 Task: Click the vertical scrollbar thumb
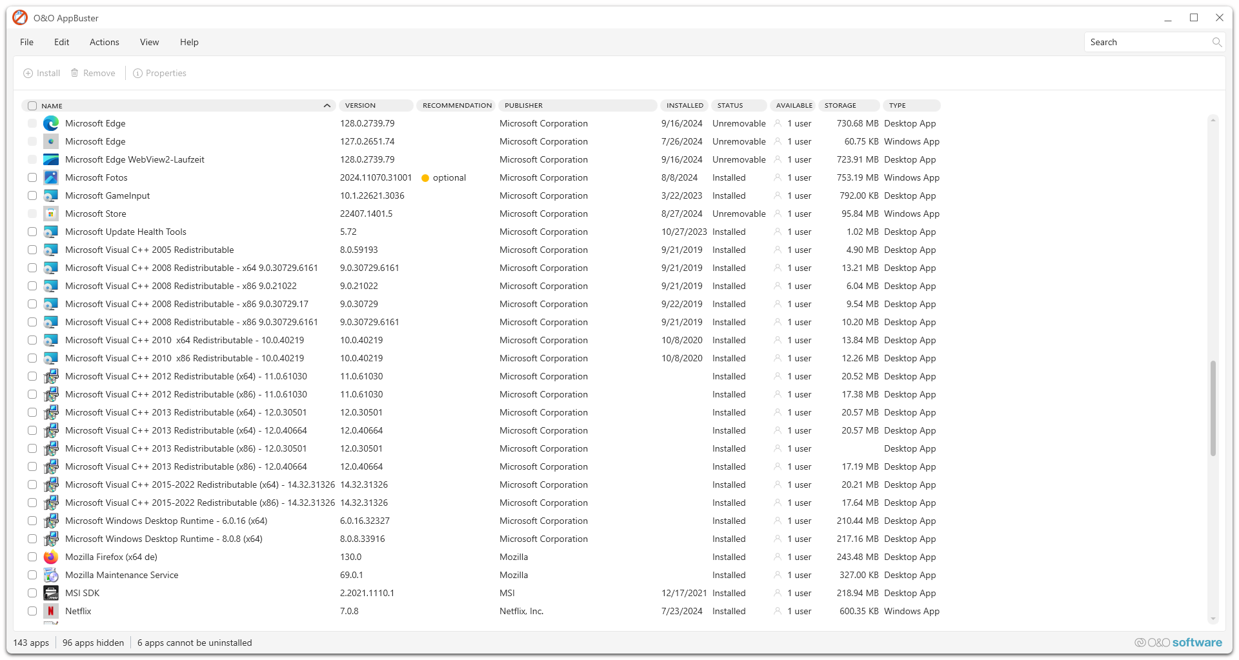(1213, 408)
